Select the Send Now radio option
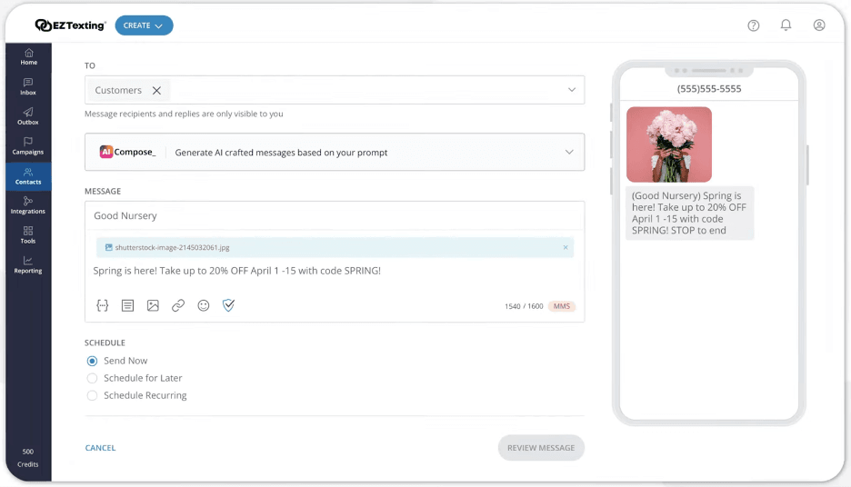This screenshot has width=851, height=487. pos(92,361)
